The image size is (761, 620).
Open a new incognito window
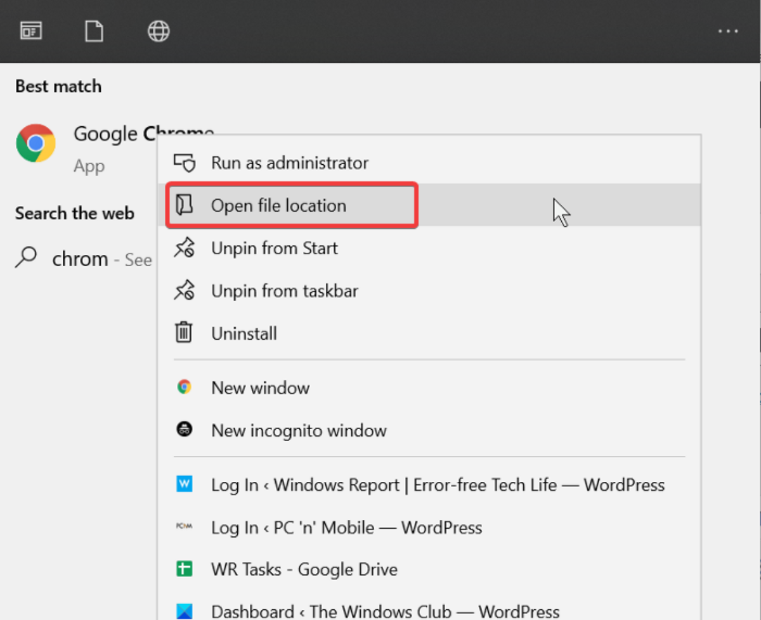[x=298, y=430]
